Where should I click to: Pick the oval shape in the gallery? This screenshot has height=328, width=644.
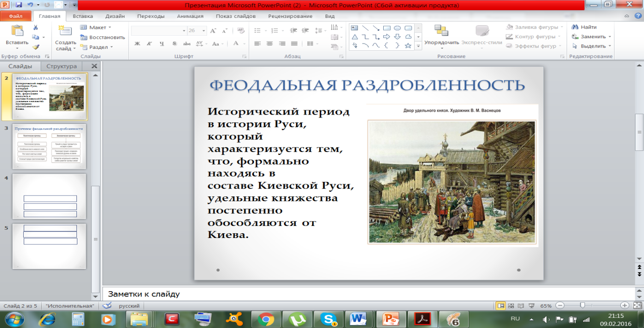(397, 28)
